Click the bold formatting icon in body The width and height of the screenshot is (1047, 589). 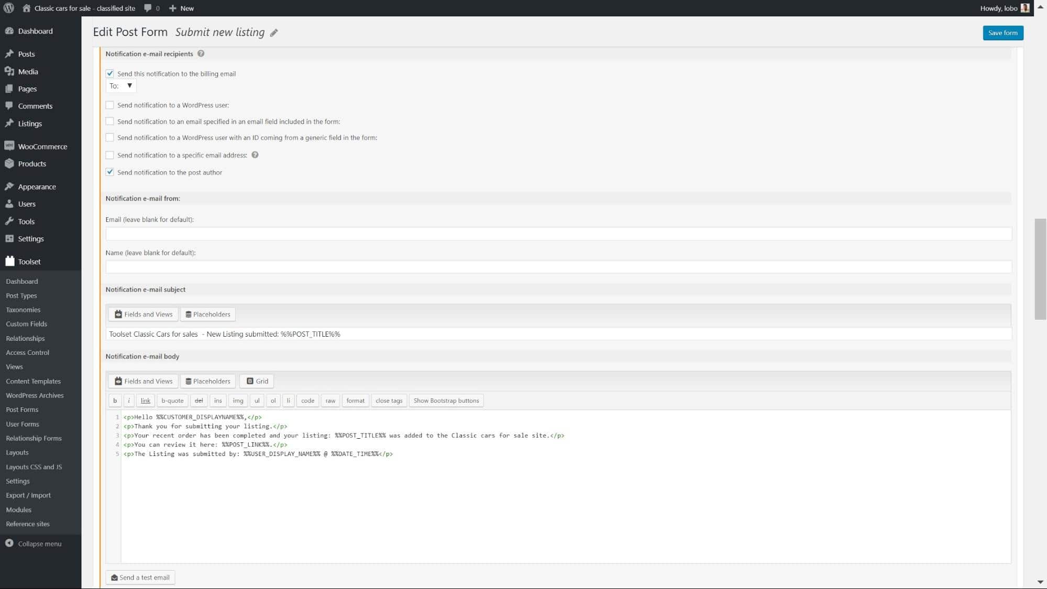pos(115,401)
